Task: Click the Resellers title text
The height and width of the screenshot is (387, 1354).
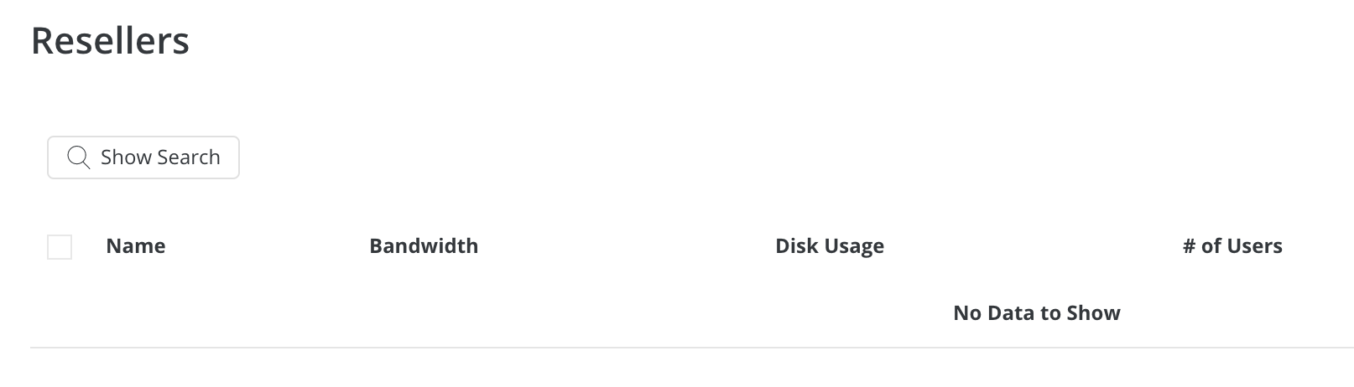Action: pos(110,40)
